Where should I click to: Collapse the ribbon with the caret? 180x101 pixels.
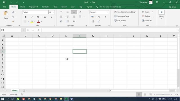[177, 26]
